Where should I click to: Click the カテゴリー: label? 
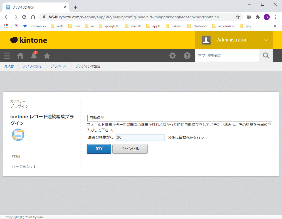[19, 101]
